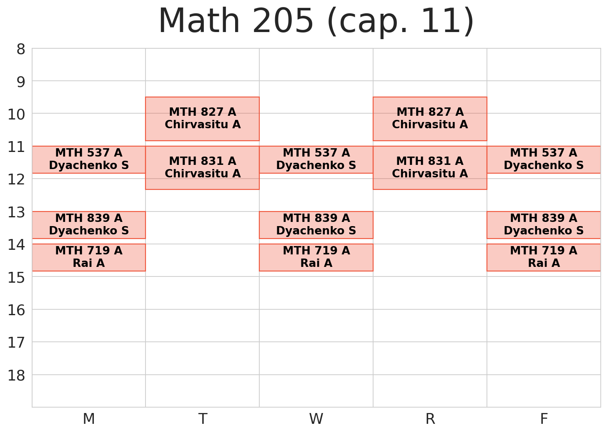
Task: Click the Math 205 (cap. 11) title
Action: (x=316, y=22)
